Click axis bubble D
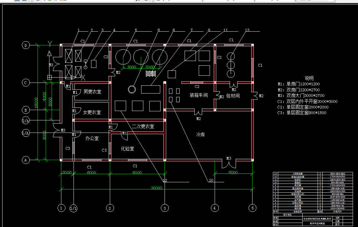The image size is (358, 227). click(x=26, y=45)
